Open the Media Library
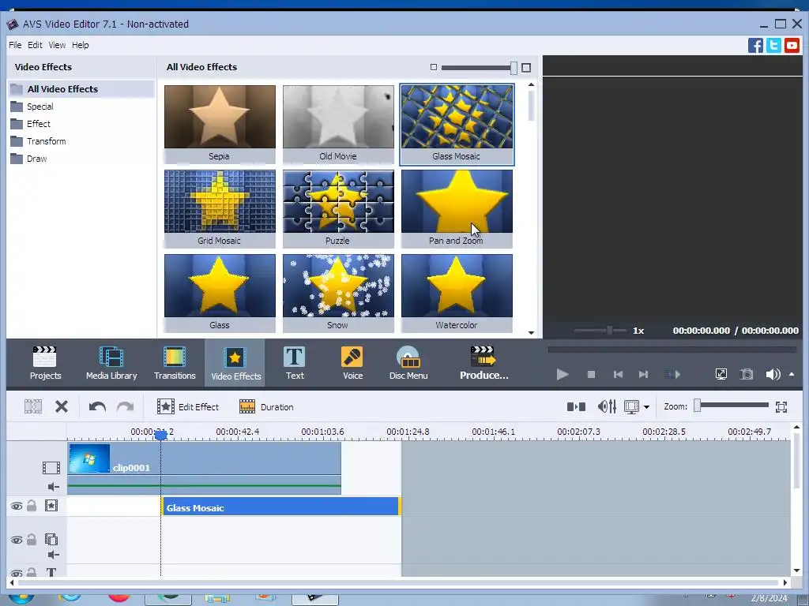The image size is (809, 606). pyautogui.click(x=111, y=363)
